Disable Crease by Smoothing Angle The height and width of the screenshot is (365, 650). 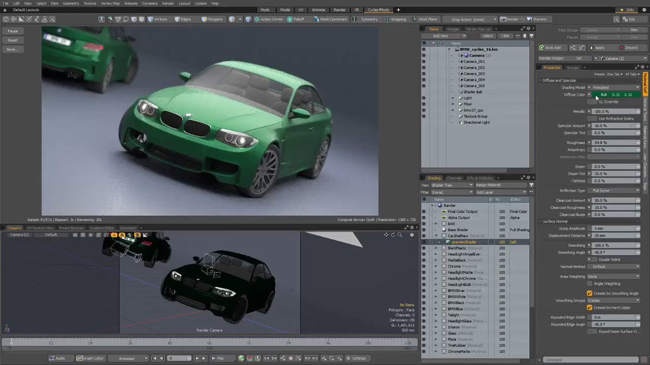tap(590, 293)
